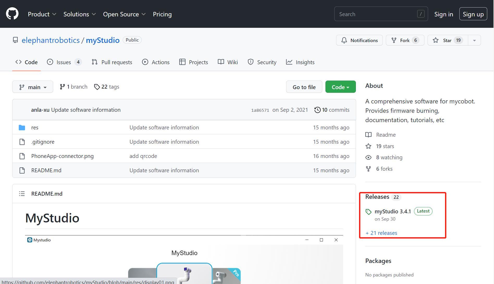
Task: Click the res folder icon
Action: tap(22, 128)
